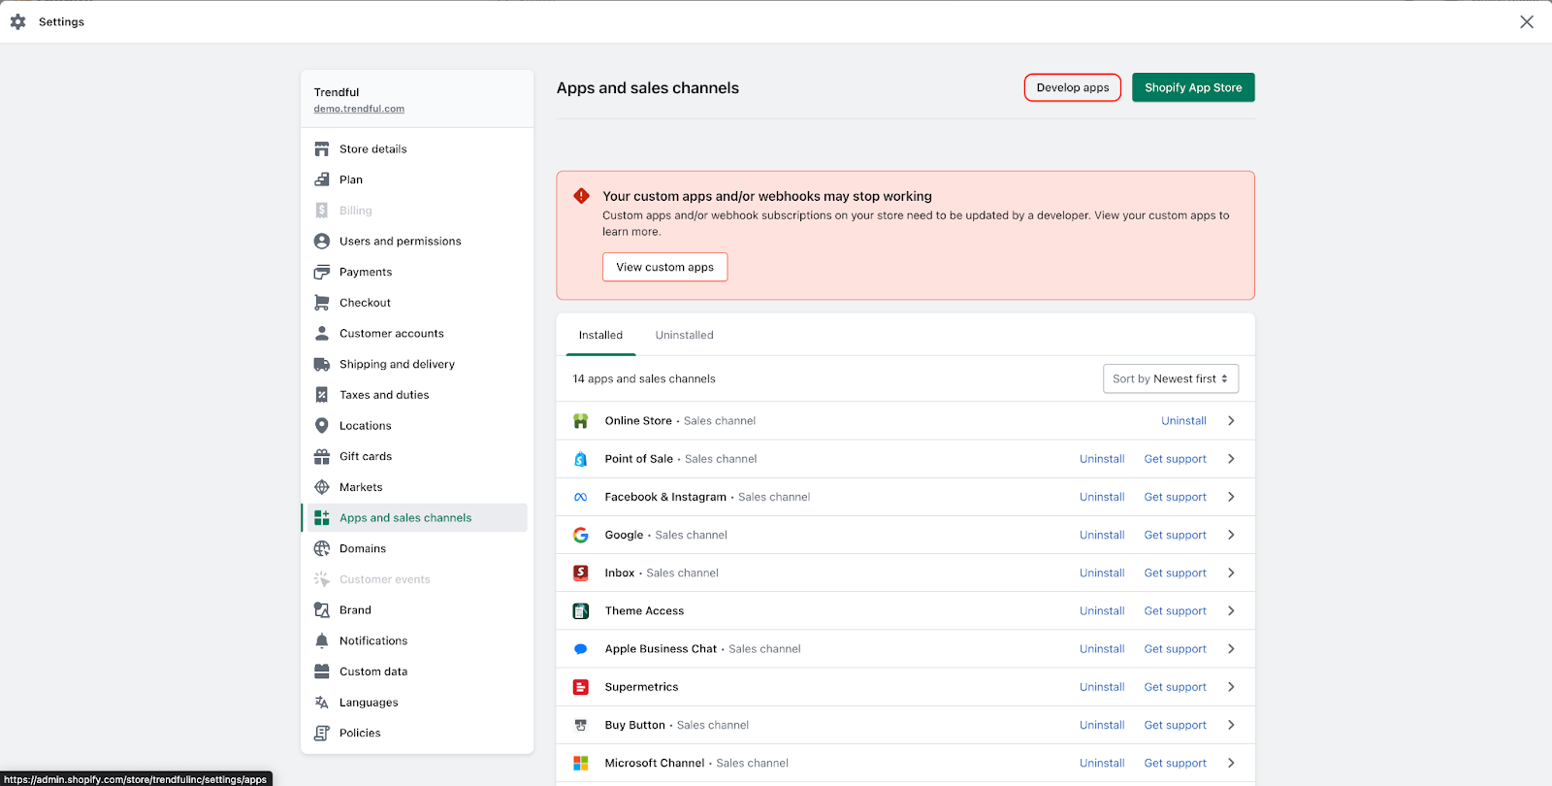
Task: Expand the Apple Business Chat row chevron
Action: [x=1231, y=648]
